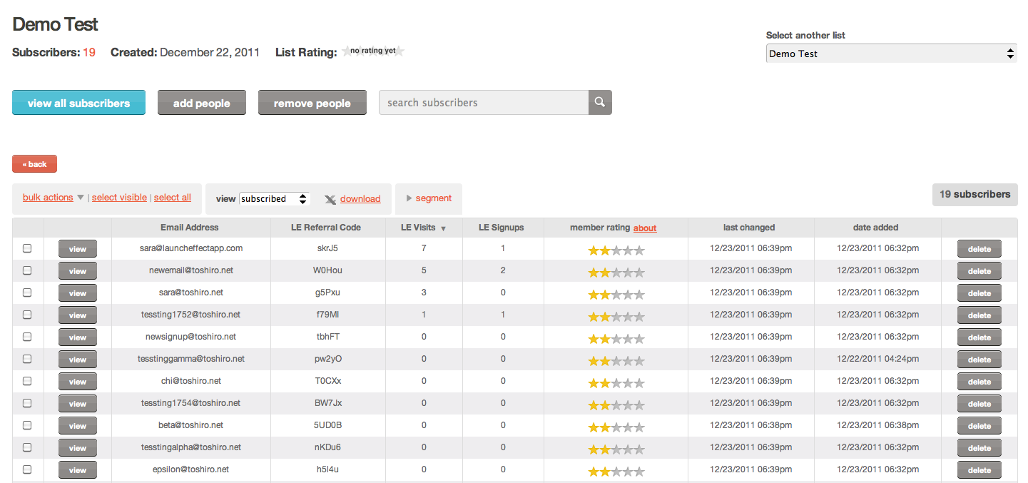This screenshot has width=1028, height=483.
Task: Check the tessting1754@toshiro.net row checkbox
Action: click(27, 403)
